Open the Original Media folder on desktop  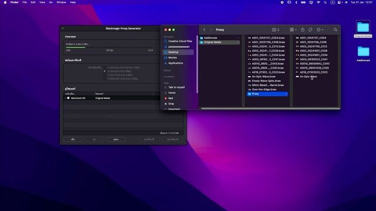click(x=363, y=29)
